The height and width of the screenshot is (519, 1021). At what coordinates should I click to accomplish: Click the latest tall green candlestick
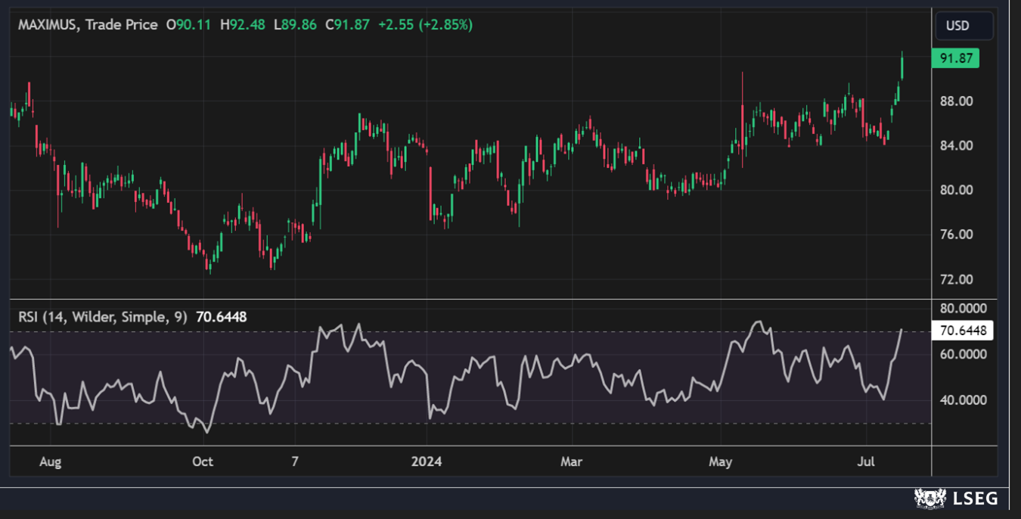pos(902,67)
